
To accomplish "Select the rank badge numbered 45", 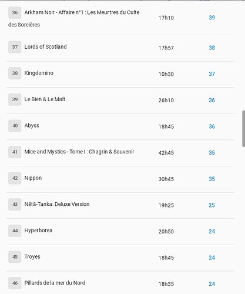I will click(x=15, y=257).
